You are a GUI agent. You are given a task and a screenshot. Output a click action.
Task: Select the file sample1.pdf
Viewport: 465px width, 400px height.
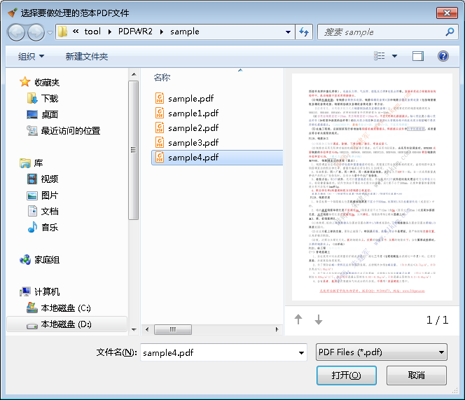point(193,113)
